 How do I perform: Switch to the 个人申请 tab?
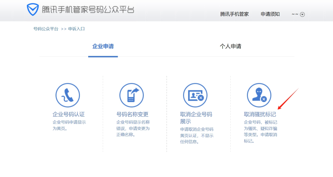tap(230, 46)
